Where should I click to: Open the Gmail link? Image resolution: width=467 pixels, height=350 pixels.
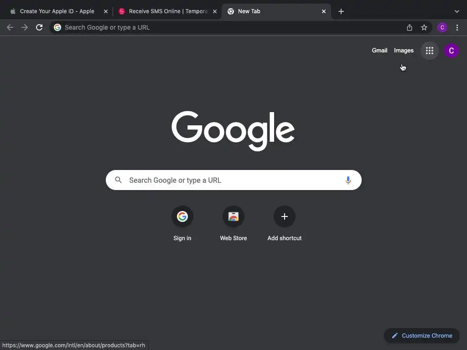pyautogui.click(x=379, y=50)
